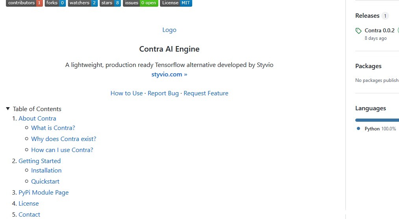The height and width of the screenshot is (219, 399).
Task: Open PyPi Module Page link
Action: tap(43, 193)
